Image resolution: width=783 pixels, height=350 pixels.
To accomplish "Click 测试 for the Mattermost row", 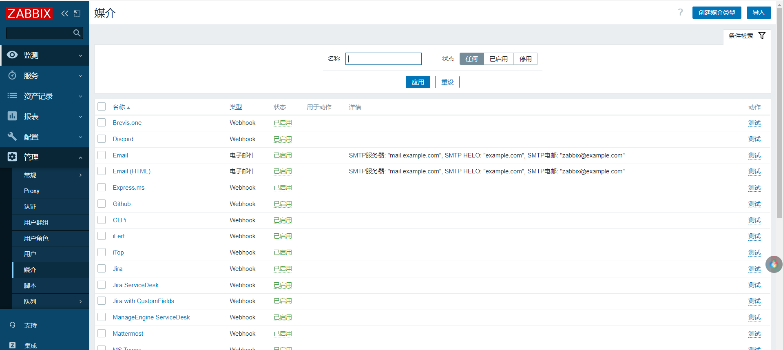I will coord(754,334).
